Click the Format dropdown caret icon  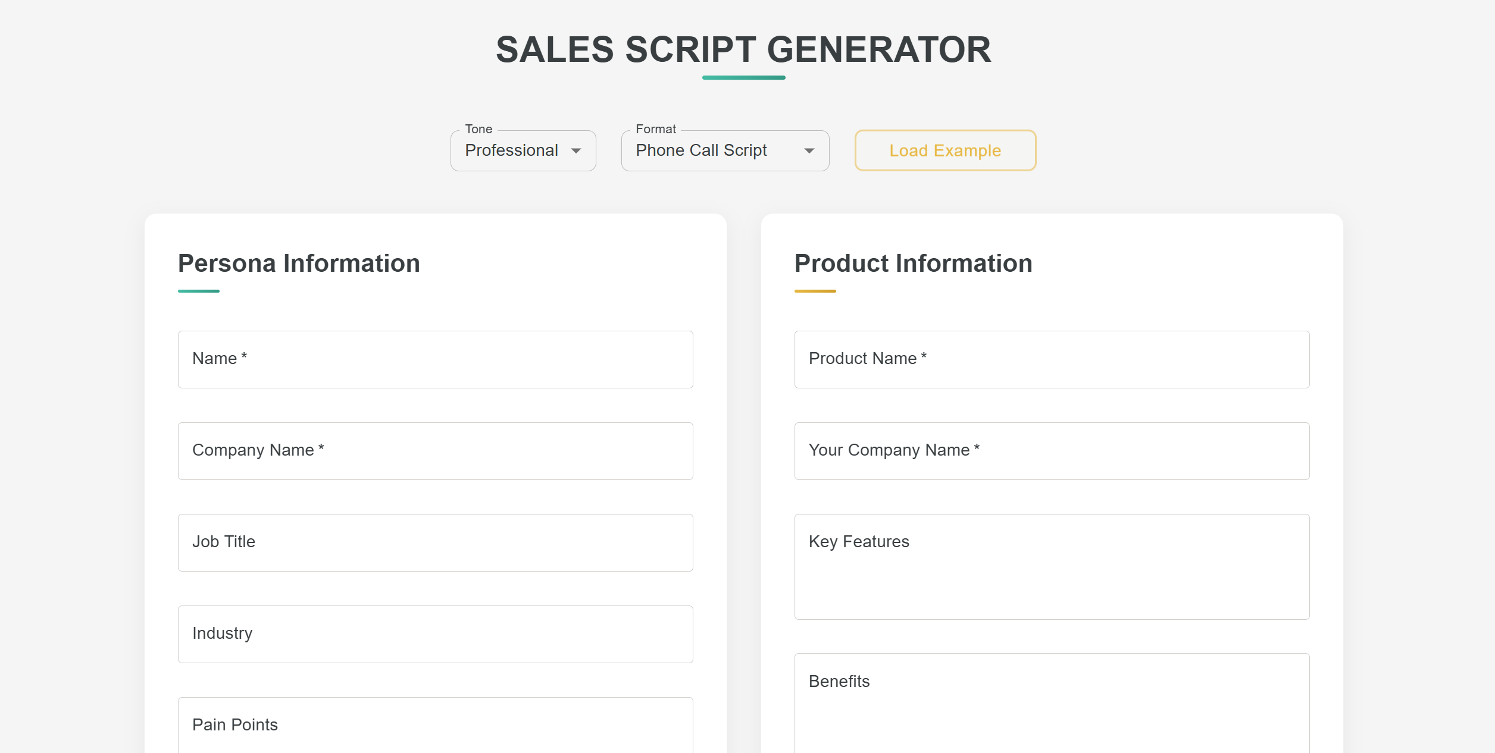[x=809, y=151]
